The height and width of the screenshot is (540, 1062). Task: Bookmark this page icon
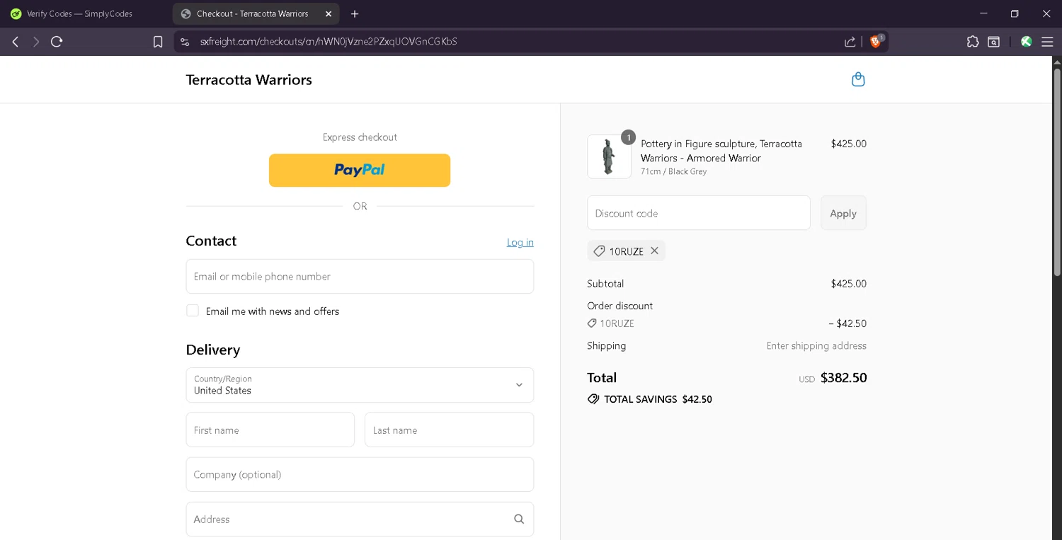(158, 42)
